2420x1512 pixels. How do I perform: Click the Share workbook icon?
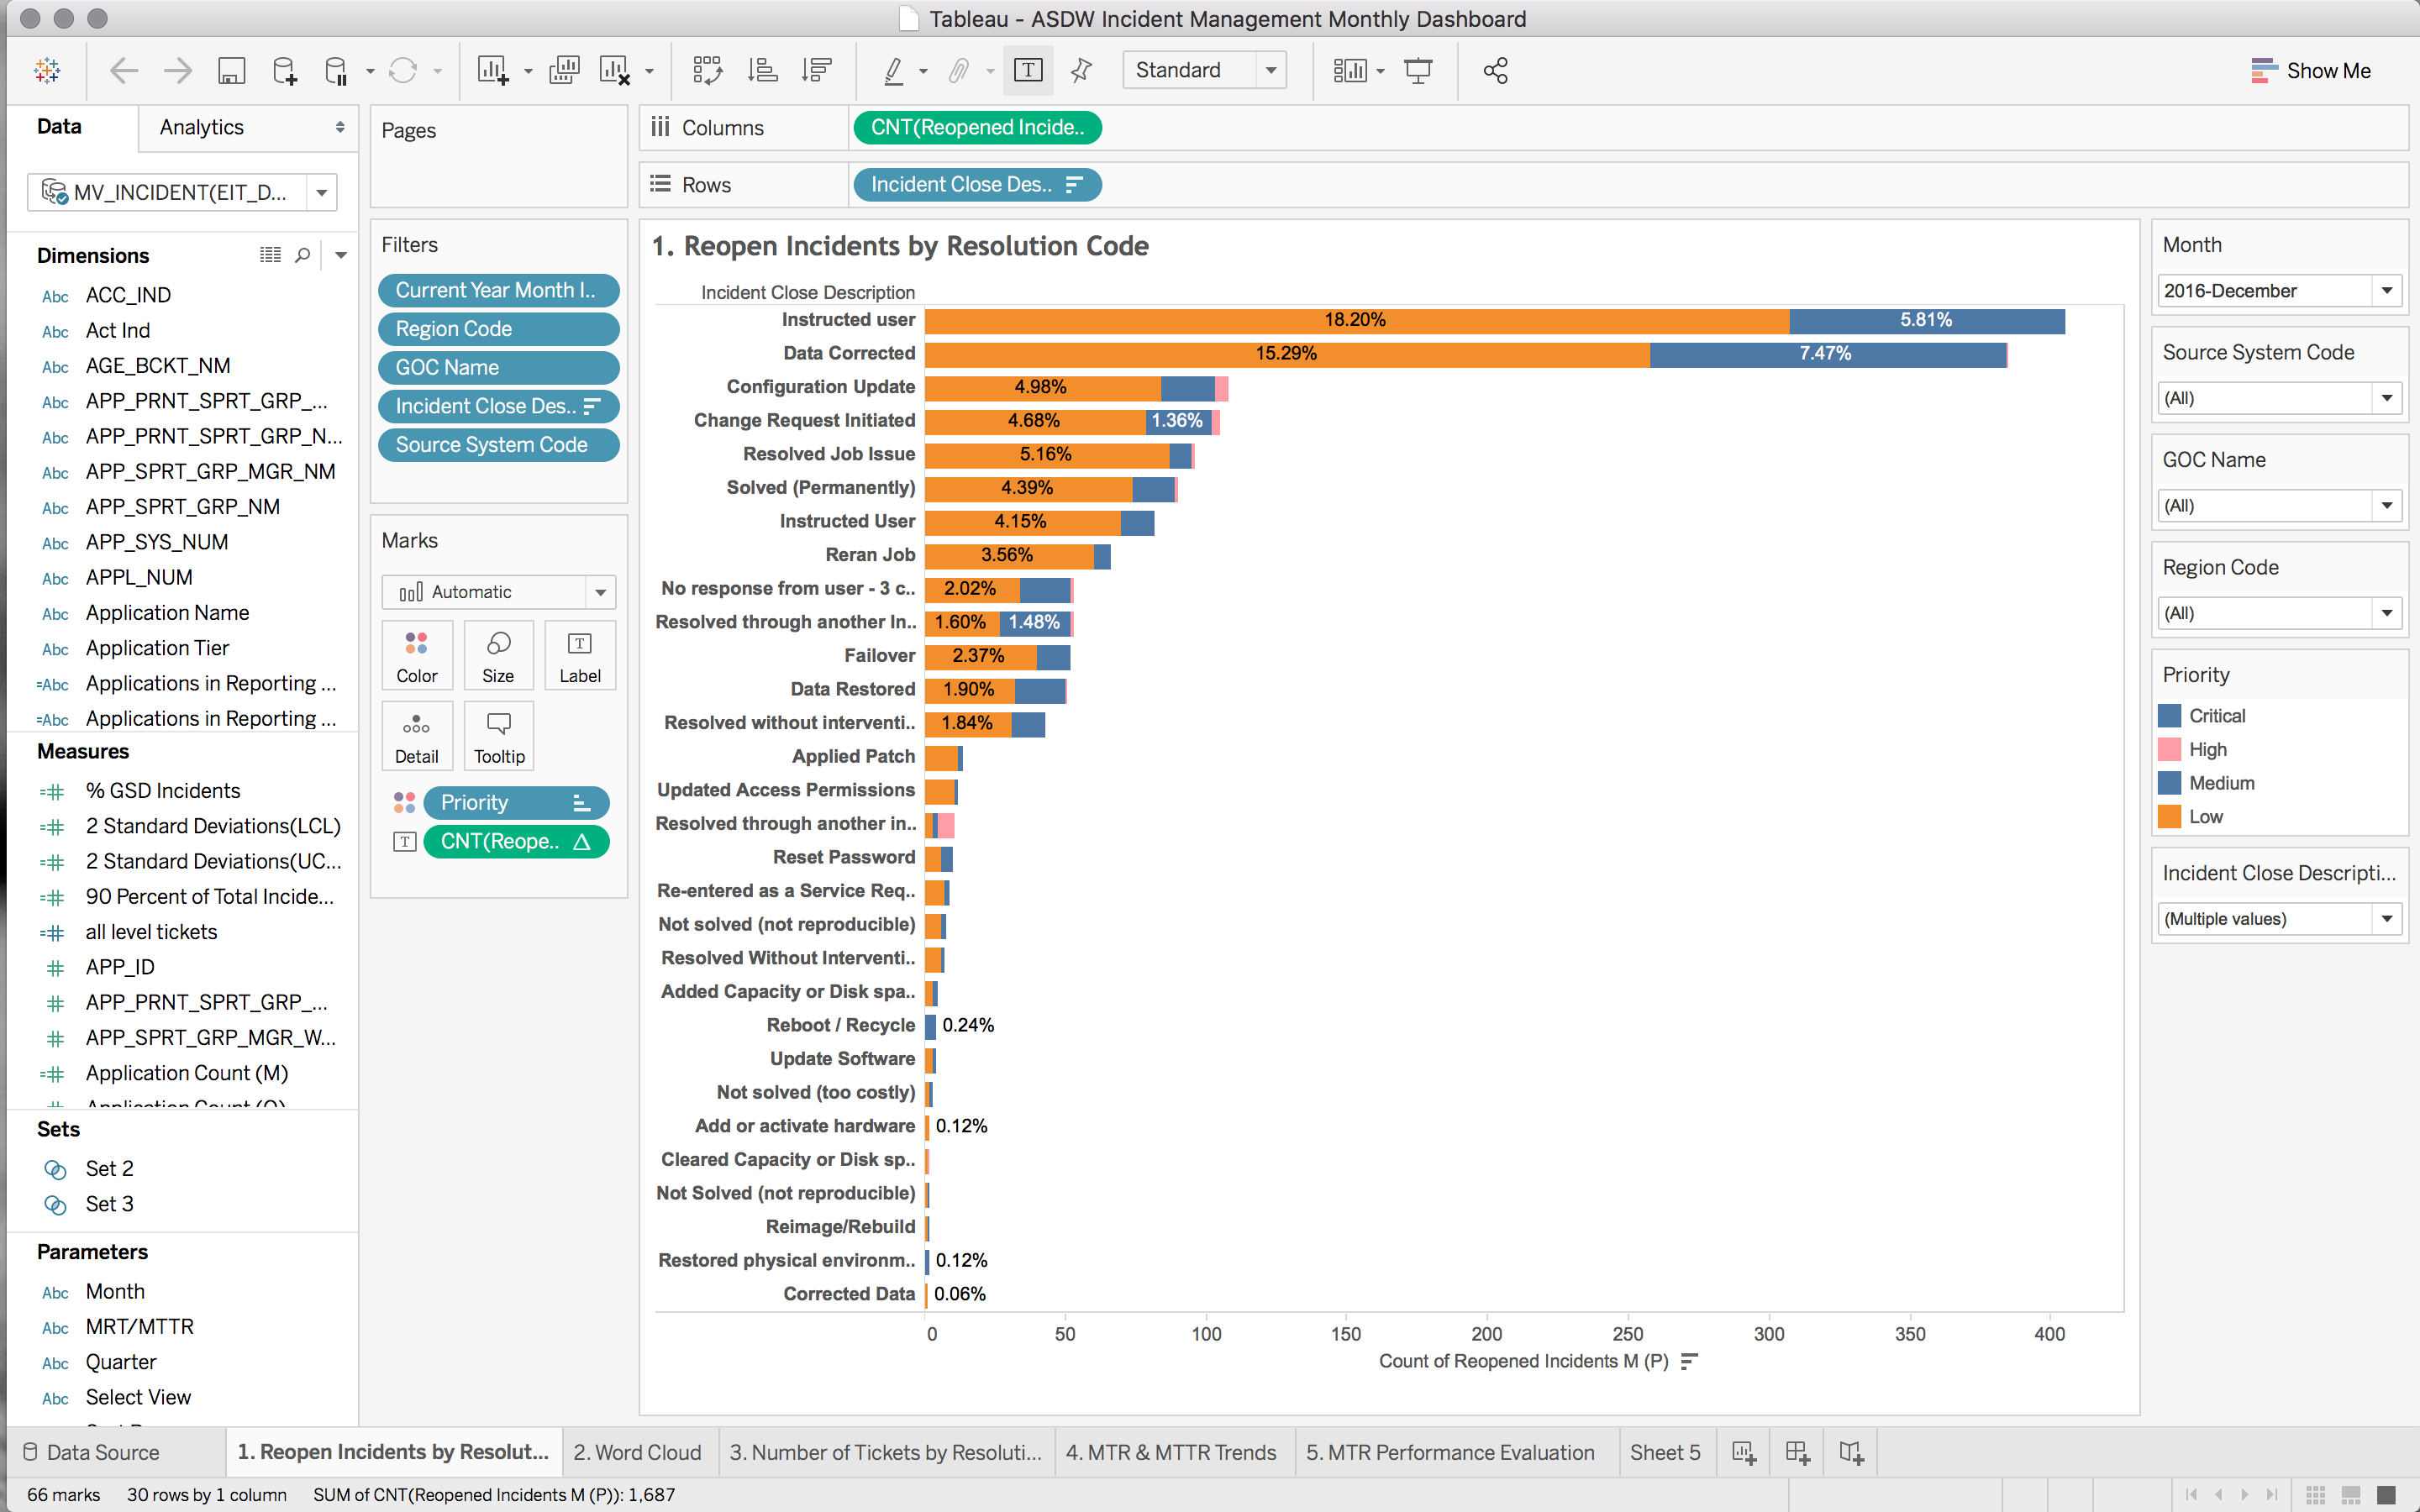[x=1495, y=70]
